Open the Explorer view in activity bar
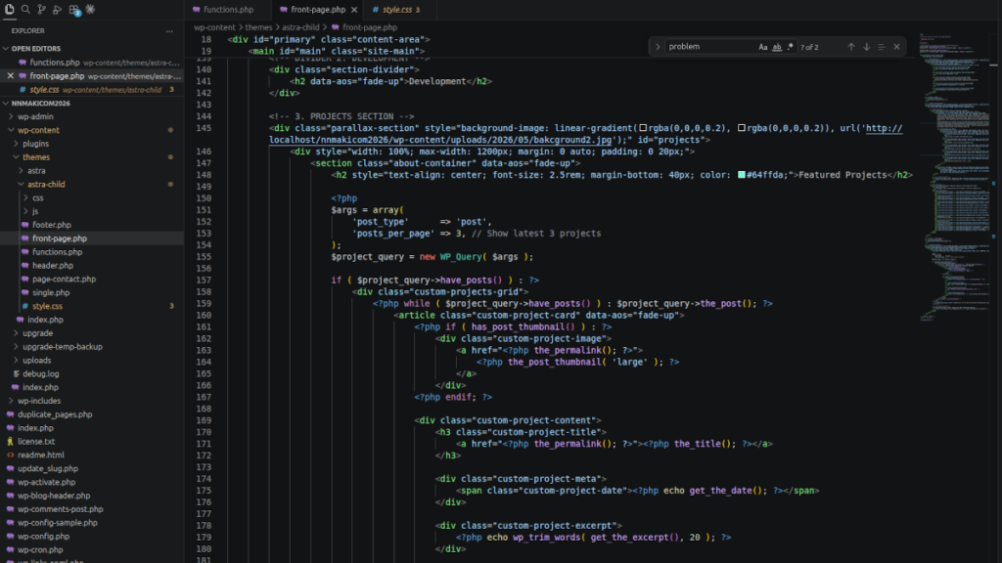The image size is (1002, 563). (x=10, y=10)
